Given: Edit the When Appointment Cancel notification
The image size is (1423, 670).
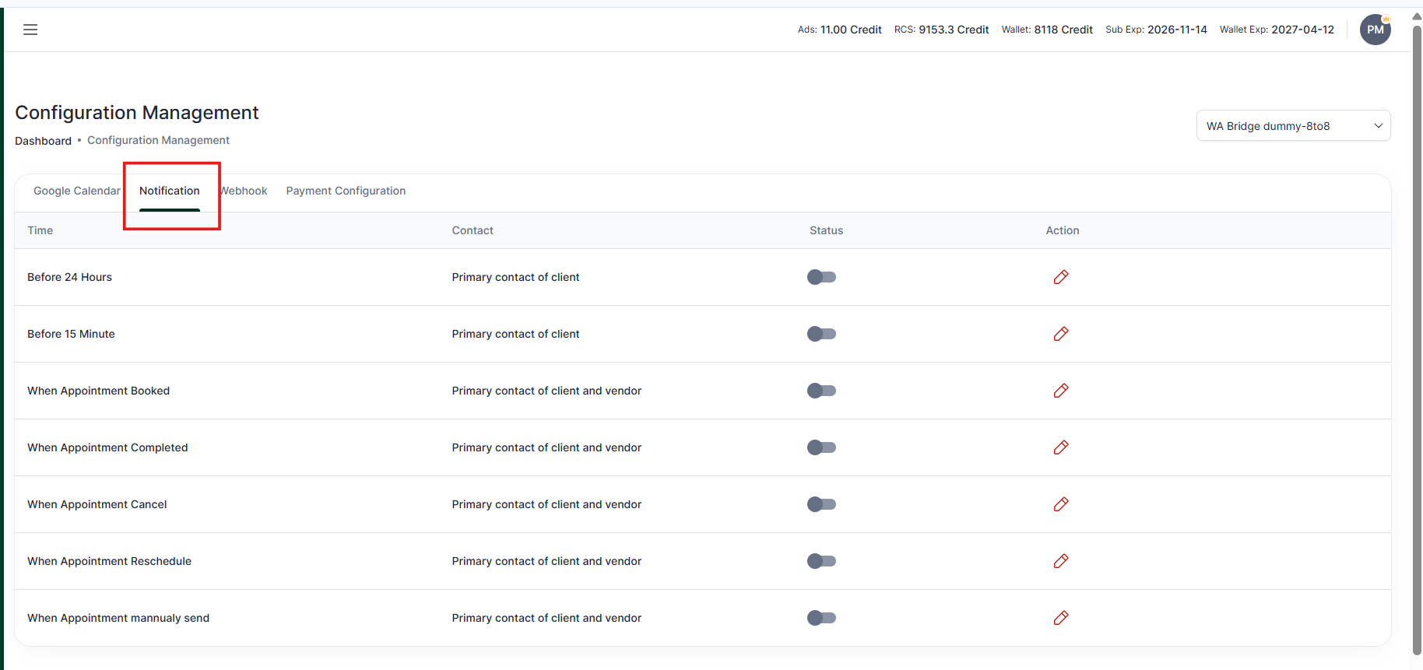Looking at the screenshot, I should click(1060, 504).
